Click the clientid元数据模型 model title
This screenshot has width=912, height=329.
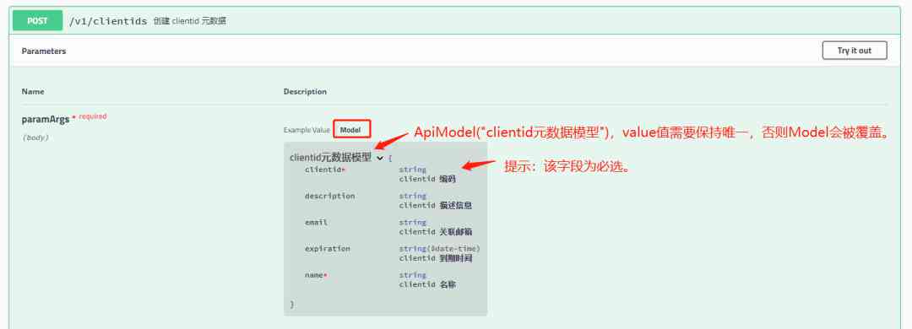tap(330, 158)
